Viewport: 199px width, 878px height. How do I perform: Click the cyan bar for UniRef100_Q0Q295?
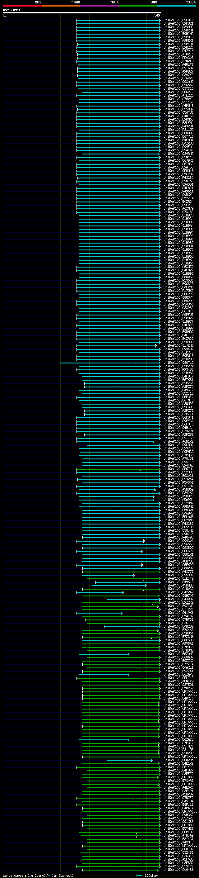tap(130, 760)
